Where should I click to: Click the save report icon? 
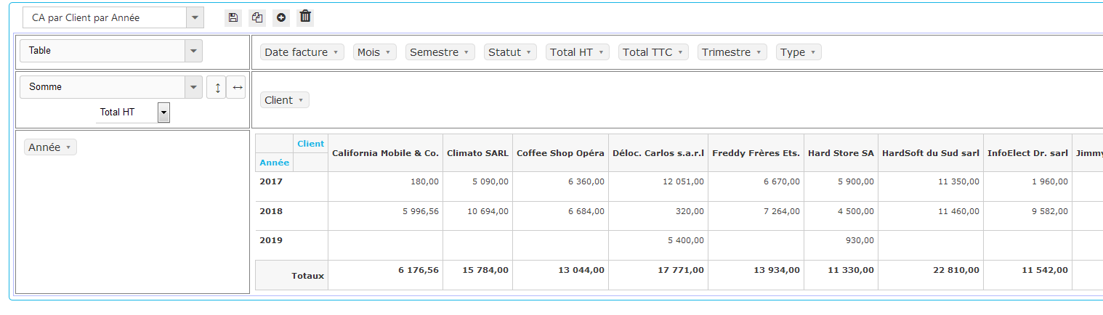point(233,17)
